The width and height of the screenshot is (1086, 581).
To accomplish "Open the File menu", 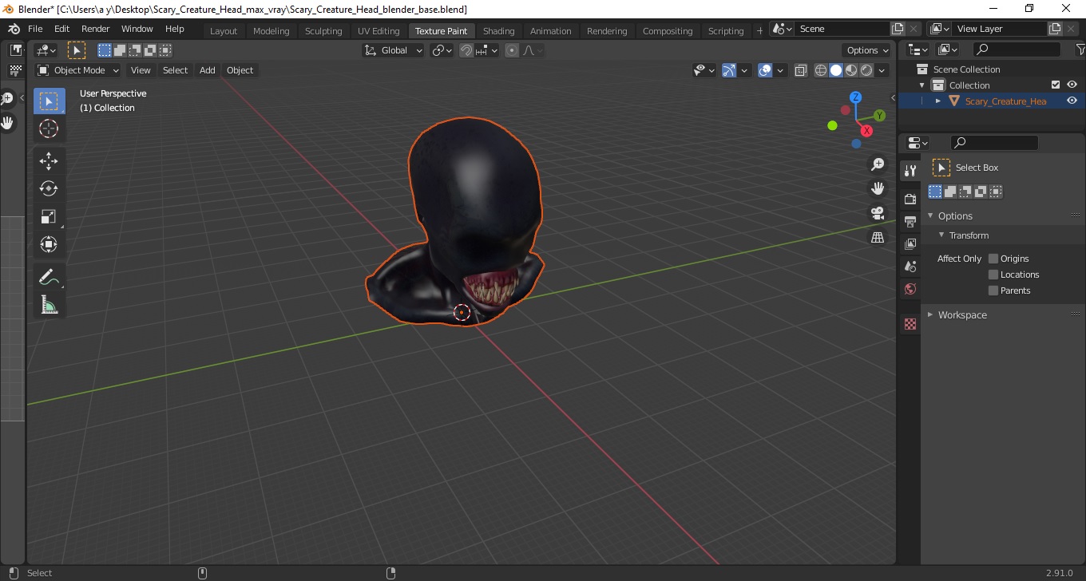I will (x=35, y=29).
